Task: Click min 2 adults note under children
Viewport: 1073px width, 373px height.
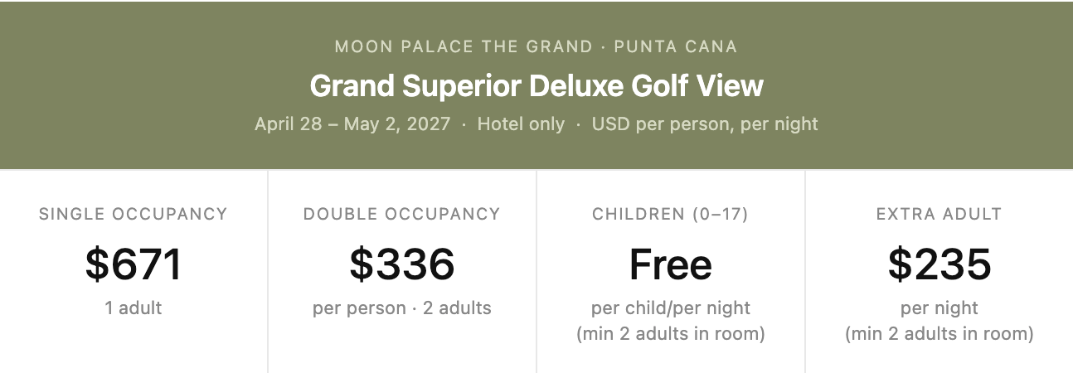Action: pyautogui.click(x=671, y=334)
